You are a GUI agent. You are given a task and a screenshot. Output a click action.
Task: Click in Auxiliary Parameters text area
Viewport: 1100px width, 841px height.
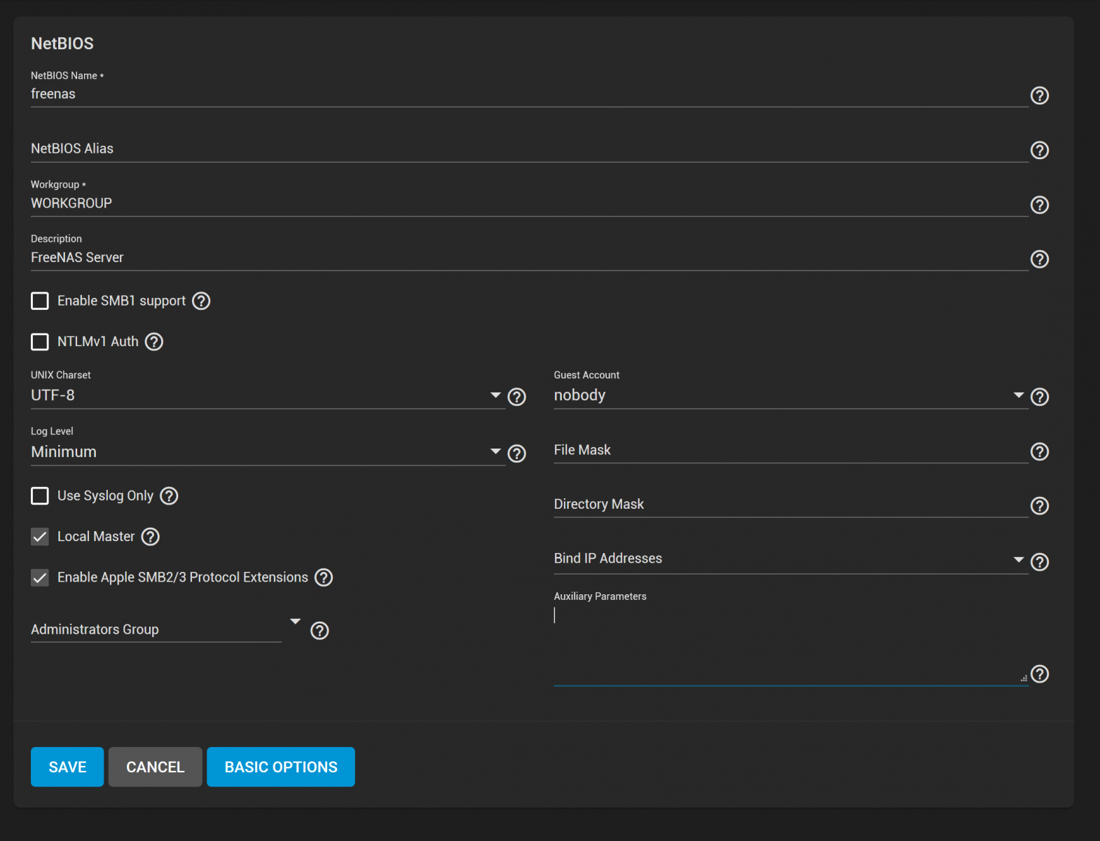790,645
